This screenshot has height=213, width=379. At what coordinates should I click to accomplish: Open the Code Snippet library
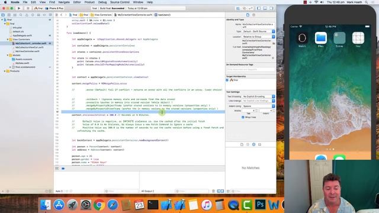coord(248,144)
